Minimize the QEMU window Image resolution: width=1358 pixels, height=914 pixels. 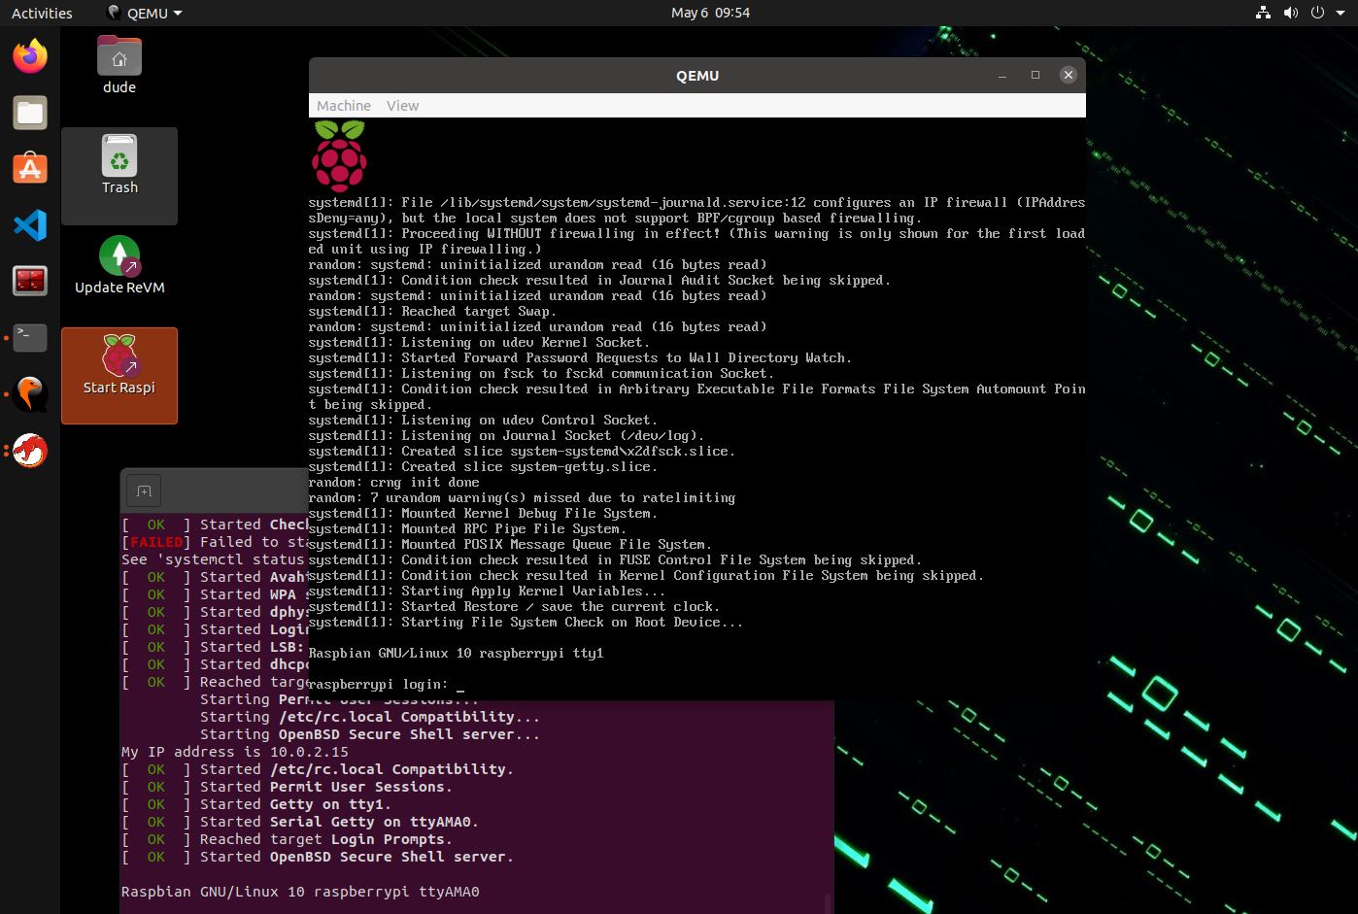tap(1002, 75)
